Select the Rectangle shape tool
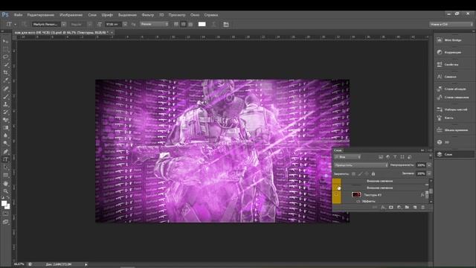The width and height of the screenshot is (476, 268). pyautogui.click(x=5, y=176)
